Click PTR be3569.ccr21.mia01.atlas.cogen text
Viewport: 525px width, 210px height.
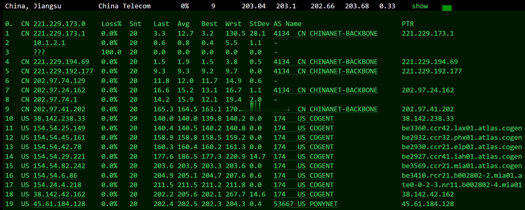click(462, 166)
